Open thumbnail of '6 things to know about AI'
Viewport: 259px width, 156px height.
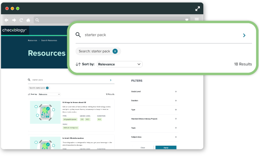pyautogui.click(x=45, y=112)
